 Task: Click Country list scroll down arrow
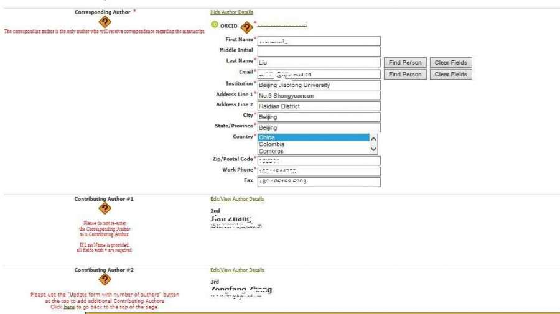click(373, 149)
